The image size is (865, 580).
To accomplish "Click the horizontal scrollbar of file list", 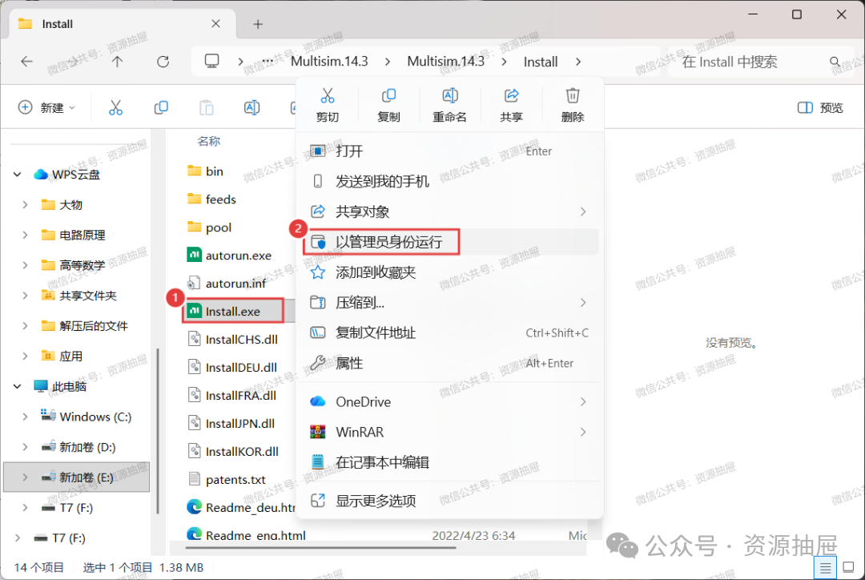I will (x=321, y=548).
